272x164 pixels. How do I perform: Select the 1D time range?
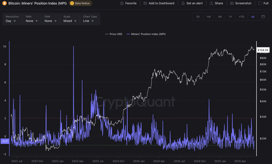click(197, 17)
